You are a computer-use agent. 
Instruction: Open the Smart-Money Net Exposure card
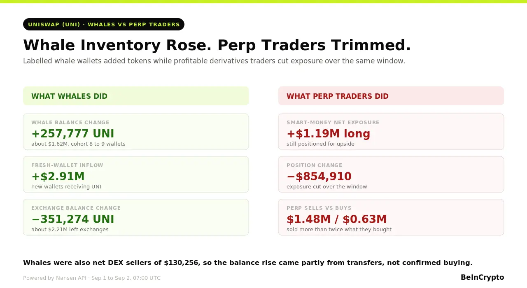tap(391, 132)
